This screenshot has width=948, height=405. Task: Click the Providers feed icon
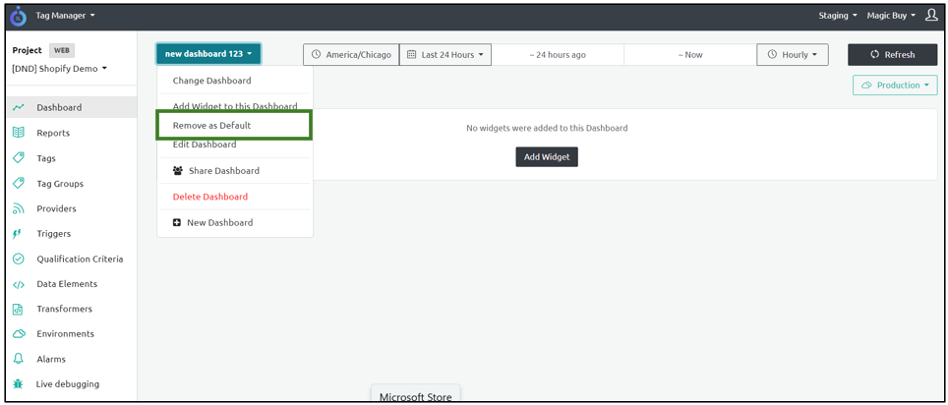[18, 208]
